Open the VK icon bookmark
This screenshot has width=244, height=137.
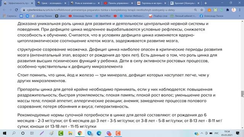pyautogui.click(x=27, y=16)
